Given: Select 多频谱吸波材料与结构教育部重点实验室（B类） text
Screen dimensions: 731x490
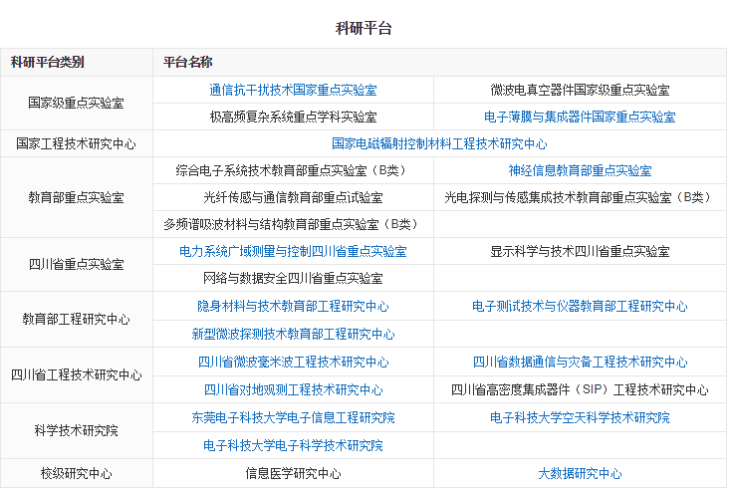Looking at the screenshot, I should [x=293, y=225].
